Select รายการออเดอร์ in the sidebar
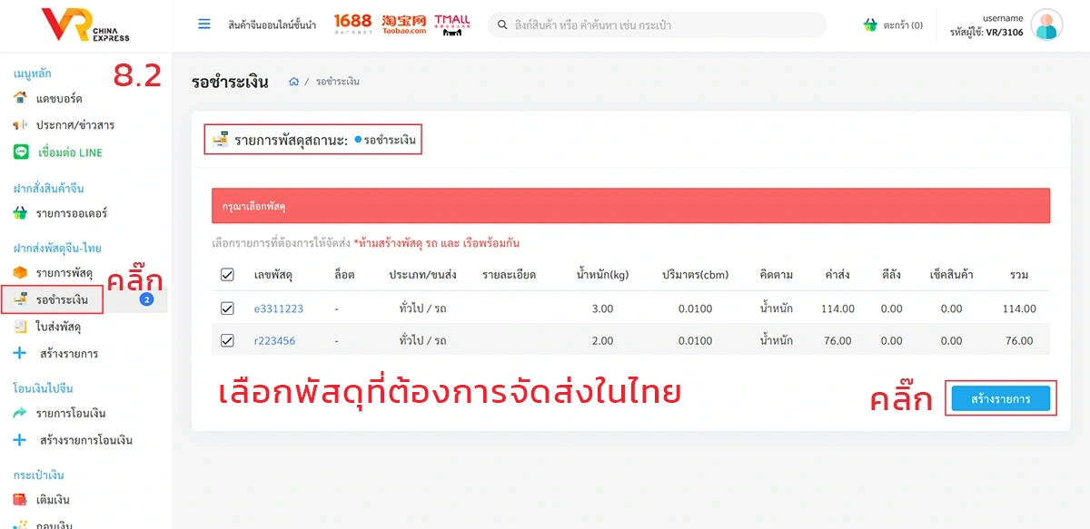The width and height of the screenshot is (1090, 529). (71, 213)
